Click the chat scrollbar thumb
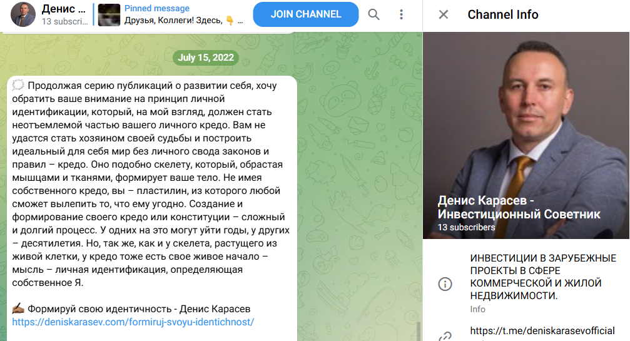 point(419,331)
